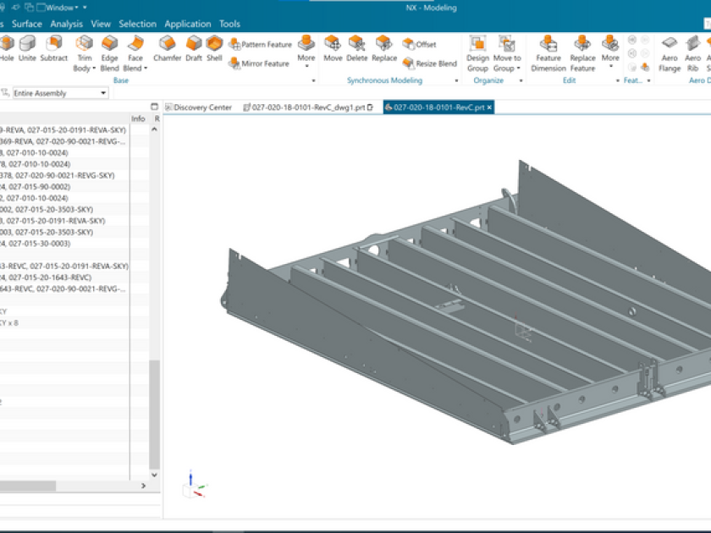
Task: Click the navigator scroll down arrow
Action: (154, 475)
